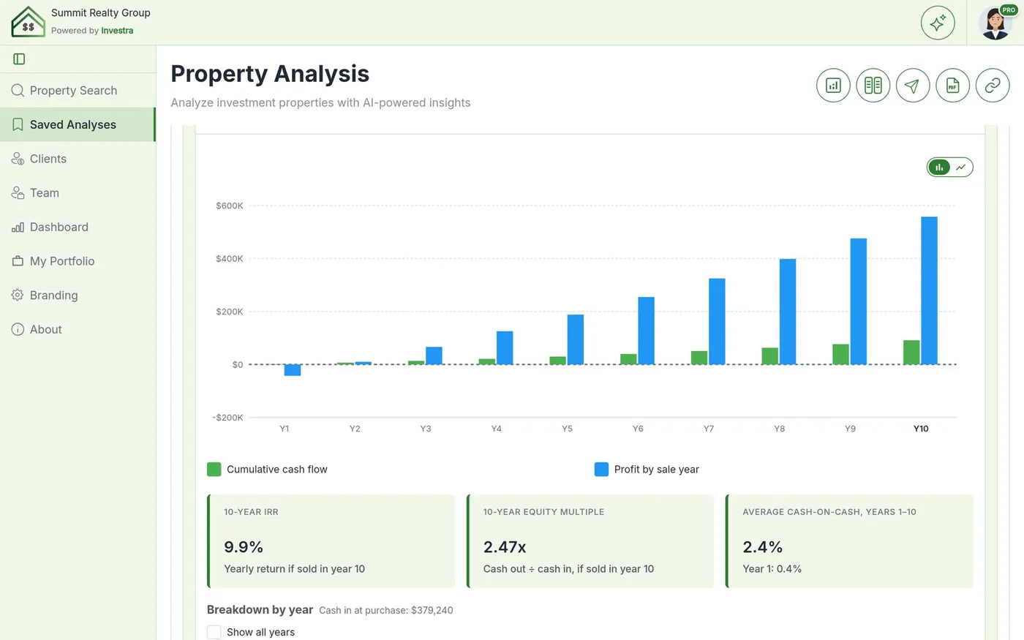Click the paper plane send icon
Viewport: 1024px width, 640px height.
tap(913, 86)
